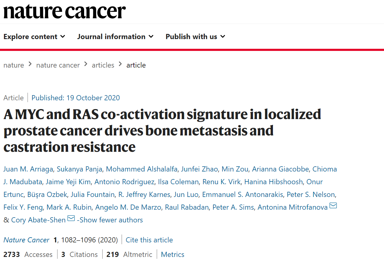Collapse list with Show fewer authors

(x=110, y=220)
